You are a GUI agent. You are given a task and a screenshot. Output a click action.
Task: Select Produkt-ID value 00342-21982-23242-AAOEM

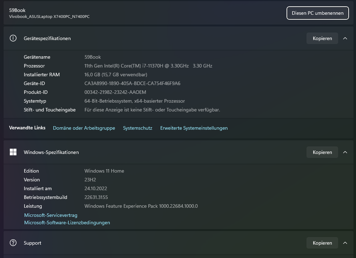(x=115, y=92)
